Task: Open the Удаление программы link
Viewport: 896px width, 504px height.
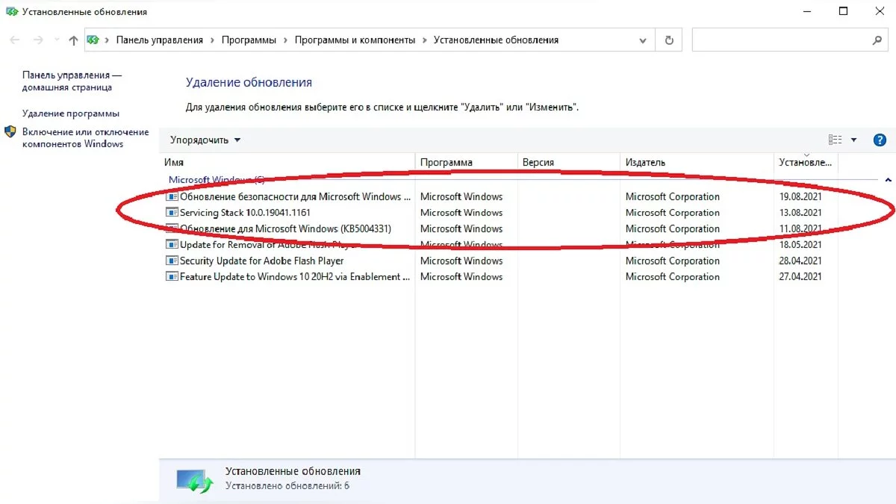Action: (x=71, y=113)
